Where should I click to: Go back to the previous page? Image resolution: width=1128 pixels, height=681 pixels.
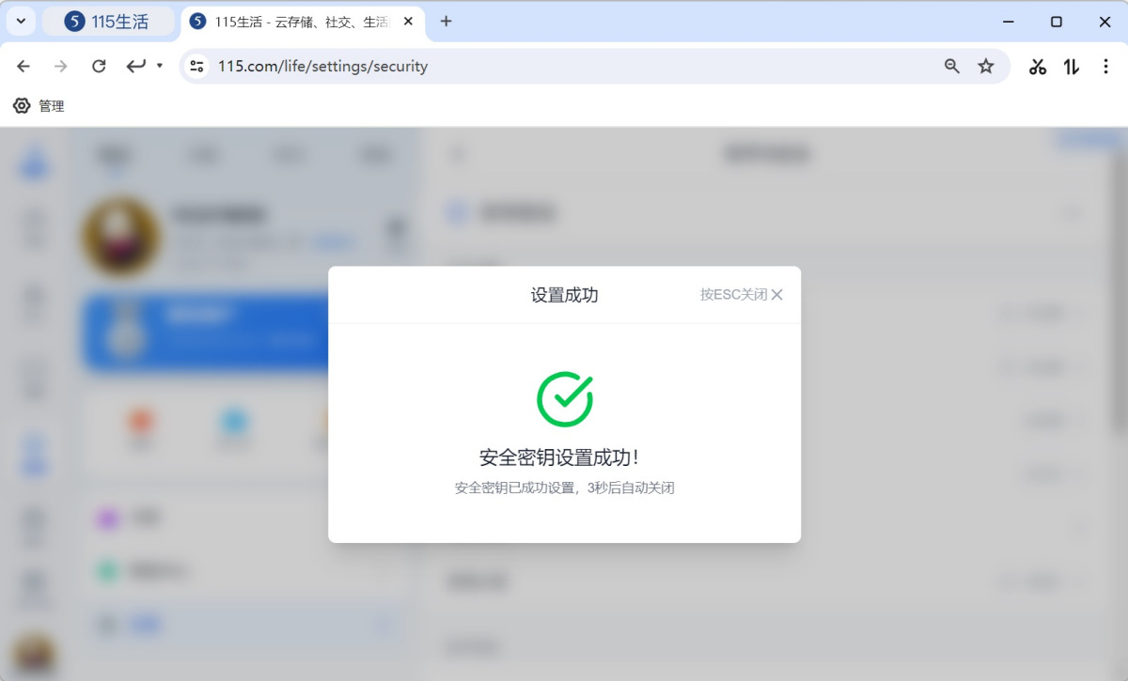[23, 66]
